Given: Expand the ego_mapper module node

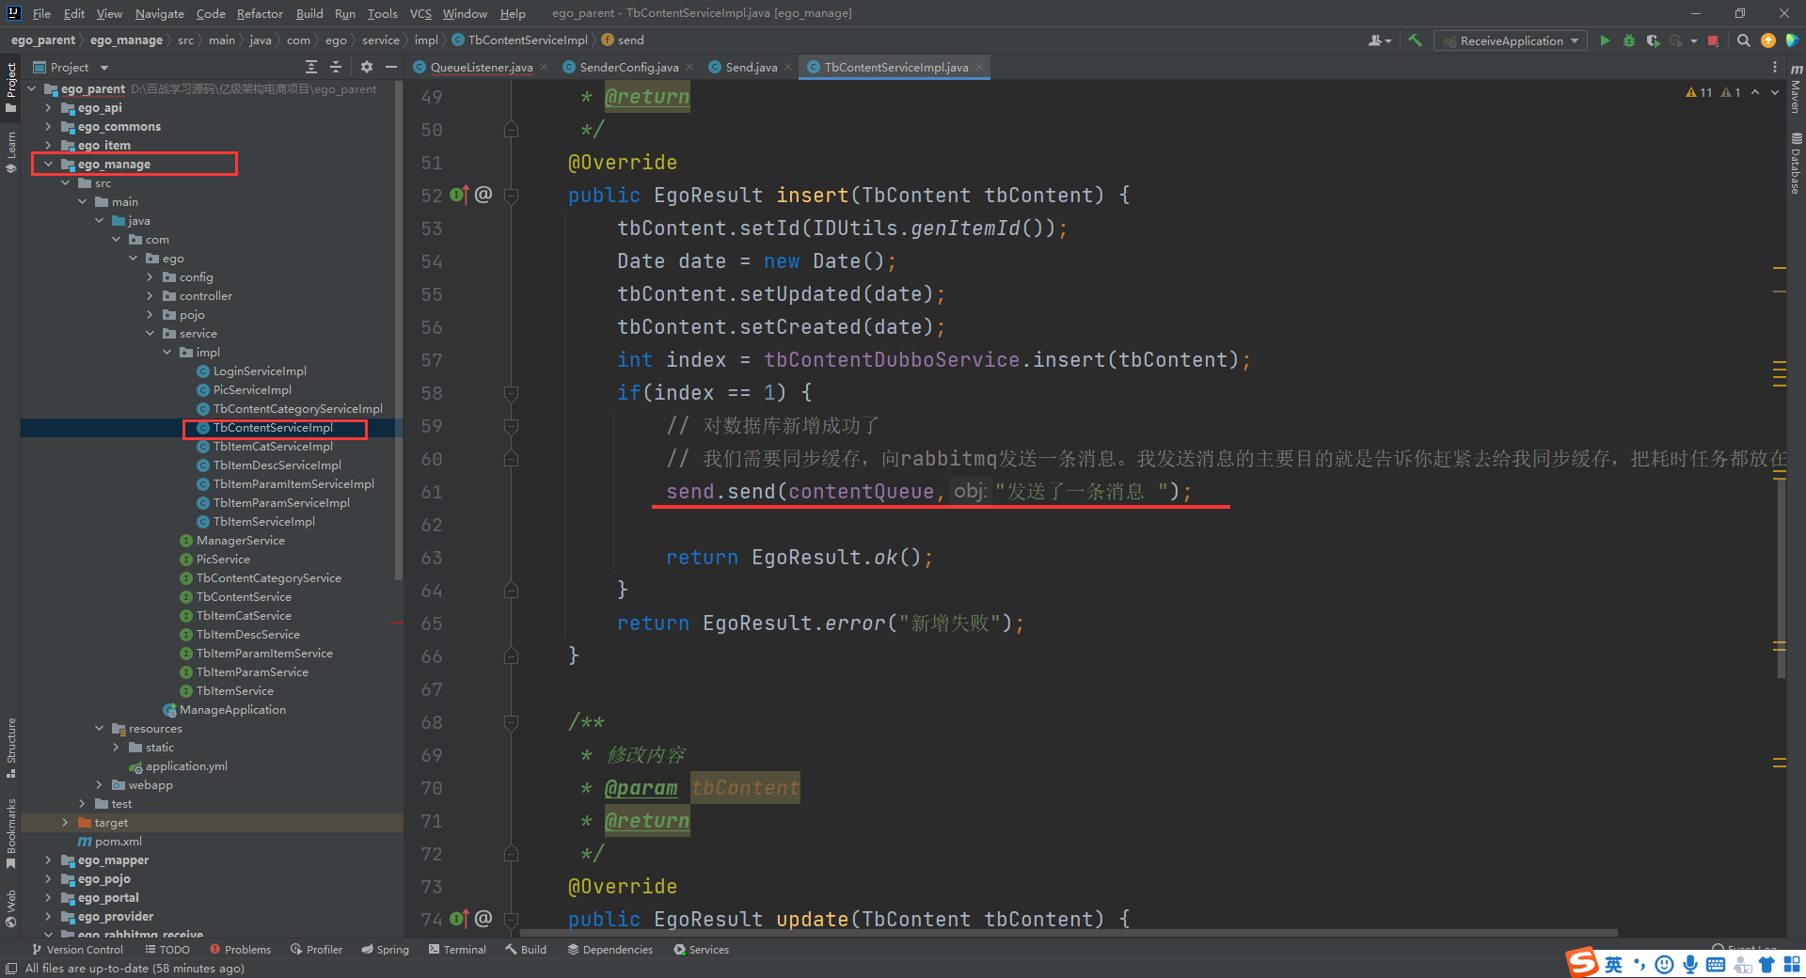Looking at the screenshot, I should 48,860.
